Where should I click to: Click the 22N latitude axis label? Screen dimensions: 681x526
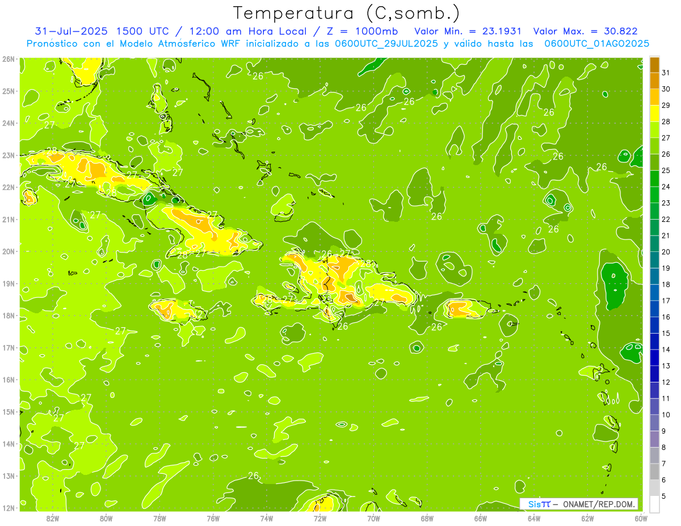pos(9,187)
